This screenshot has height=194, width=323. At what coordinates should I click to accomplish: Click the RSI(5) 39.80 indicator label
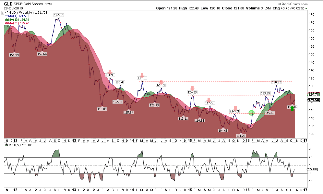(20, 145)
